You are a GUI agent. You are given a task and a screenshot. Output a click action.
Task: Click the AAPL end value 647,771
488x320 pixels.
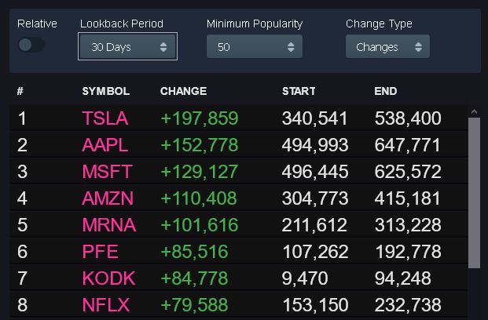407,145
